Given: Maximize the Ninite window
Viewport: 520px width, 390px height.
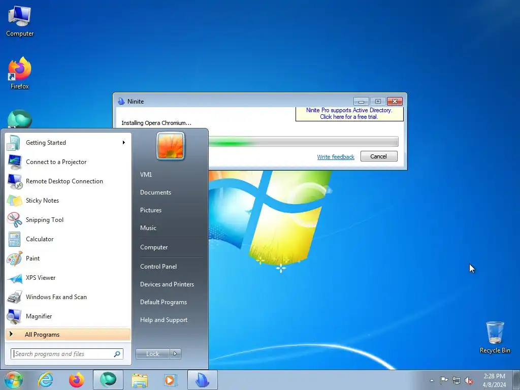Looking at the screenshot, I should pos(378,101).
